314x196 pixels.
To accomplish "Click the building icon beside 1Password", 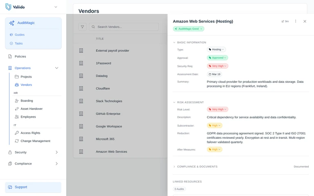I will 81,63.
